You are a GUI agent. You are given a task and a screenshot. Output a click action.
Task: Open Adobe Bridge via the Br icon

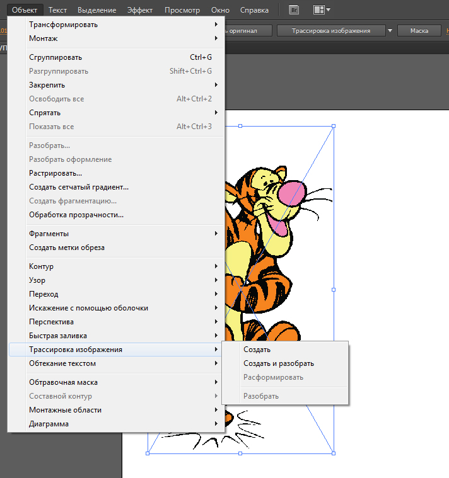click(294, 9)
